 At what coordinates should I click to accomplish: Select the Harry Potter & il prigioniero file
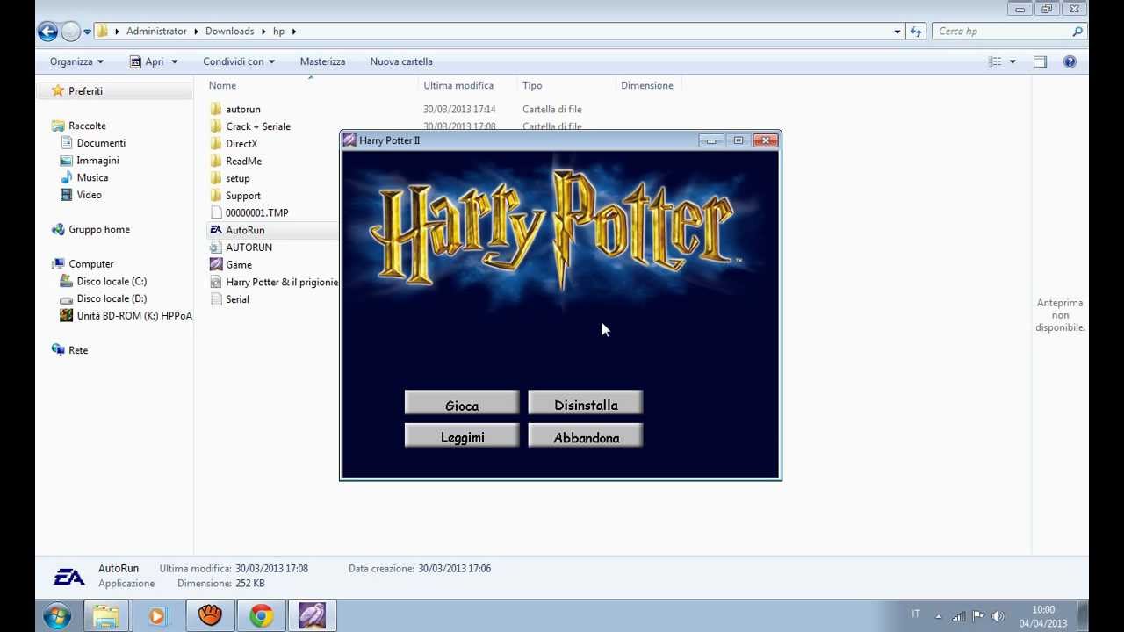[282, 282]
